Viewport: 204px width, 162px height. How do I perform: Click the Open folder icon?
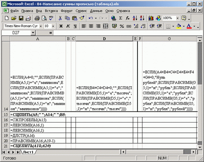(14, 18)
